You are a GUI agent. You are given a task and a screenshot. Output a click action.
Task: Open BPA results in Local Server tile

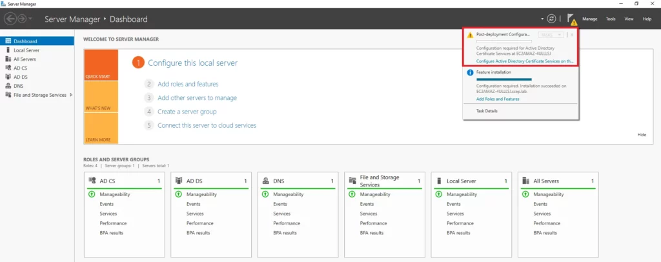(x=459, y=233)
